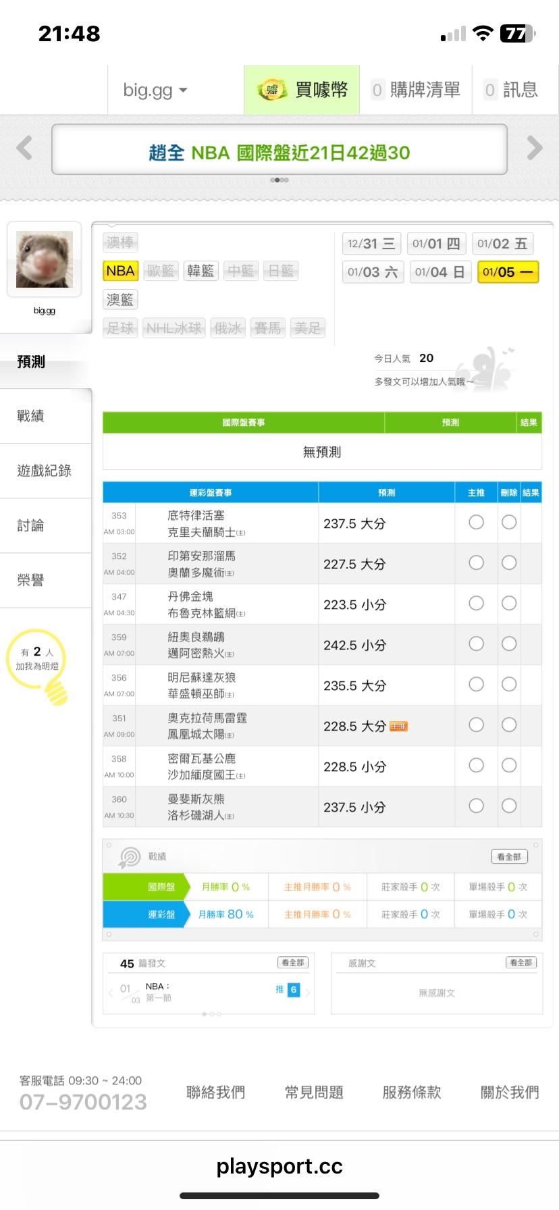Click the 買噱幣 coin icon

click(272, 90)
